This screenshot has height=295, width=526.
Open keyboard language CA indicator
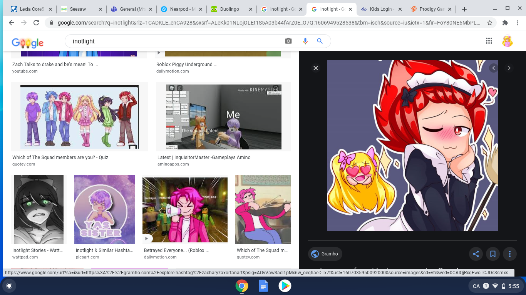pyautogui.click(x=476, y=286)
